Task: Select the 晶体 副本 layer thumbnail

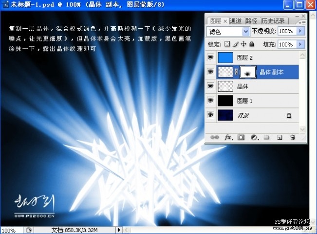Action: click(225, 72)
